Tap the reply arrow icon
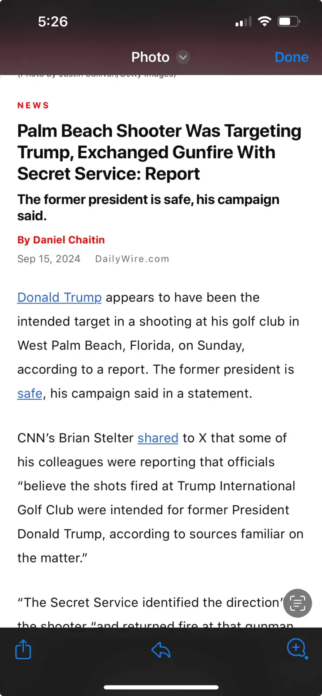This screenshot has width=322, height=696. click(161, 650)
